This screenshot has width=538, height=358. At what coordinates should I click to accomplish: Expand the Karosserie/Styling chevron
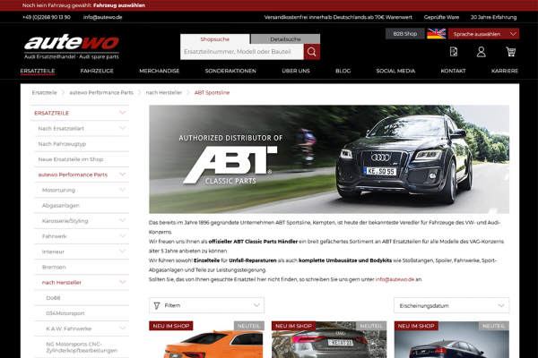[x=122, y=221]
